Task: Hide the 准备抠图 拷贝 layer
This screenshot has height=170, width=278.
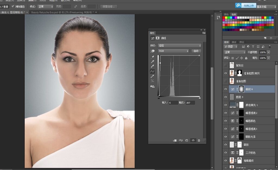Action: pos(226,73)
